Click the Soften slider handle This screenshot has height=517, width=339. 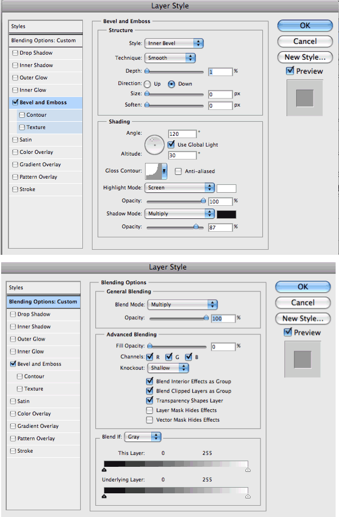(147, 105)
